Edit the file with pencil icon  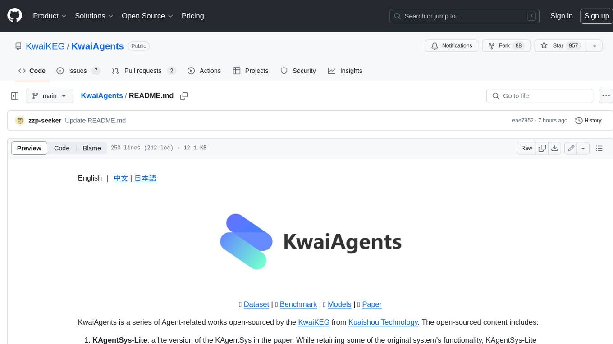point(571,148)
